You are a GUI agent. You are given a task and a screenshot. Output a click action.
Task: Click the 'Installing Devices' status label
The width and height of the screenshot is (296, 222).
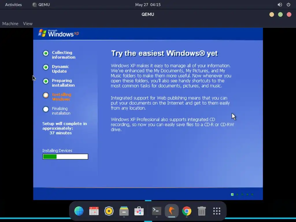click(57, 150)
